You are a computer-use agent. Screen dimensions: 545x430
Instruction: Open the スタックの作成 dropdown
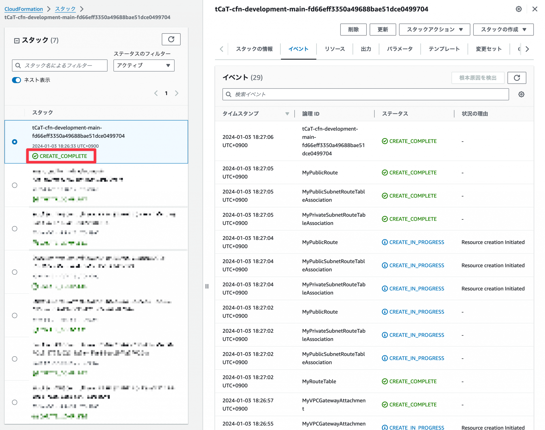(503, 30)
